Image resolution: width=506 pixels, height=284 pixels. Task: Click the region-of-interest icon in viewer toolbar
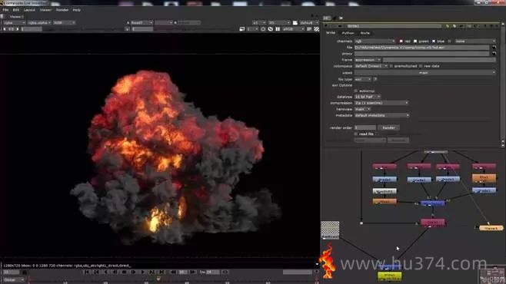pyautogui.click(x=242, y=29)
